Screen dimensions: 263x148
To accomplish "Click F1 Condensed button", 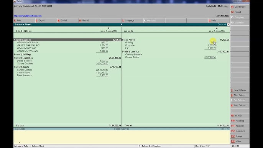I will 240,7.
